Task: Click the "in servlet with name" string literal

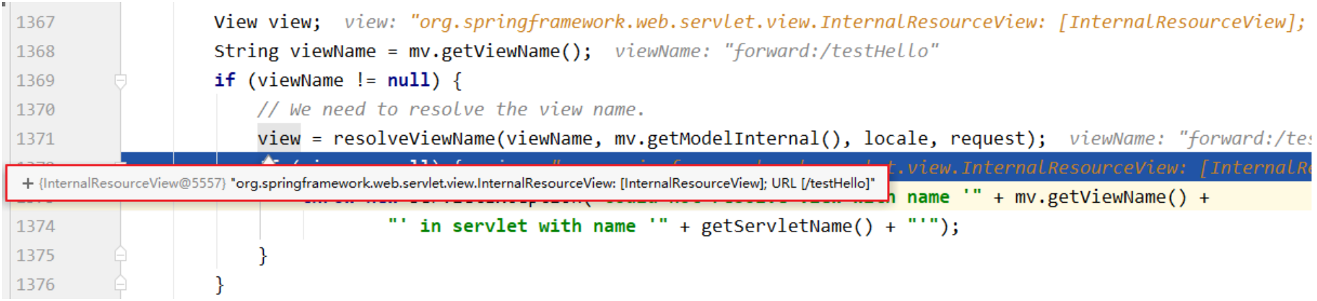Action: tap(528, 227)
